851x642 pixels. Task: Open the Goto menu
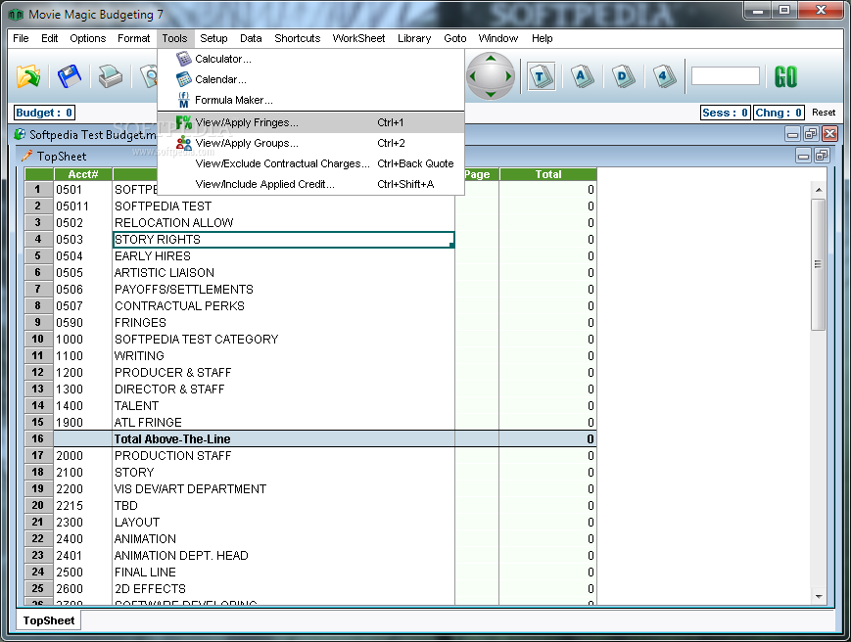point(454,38)
